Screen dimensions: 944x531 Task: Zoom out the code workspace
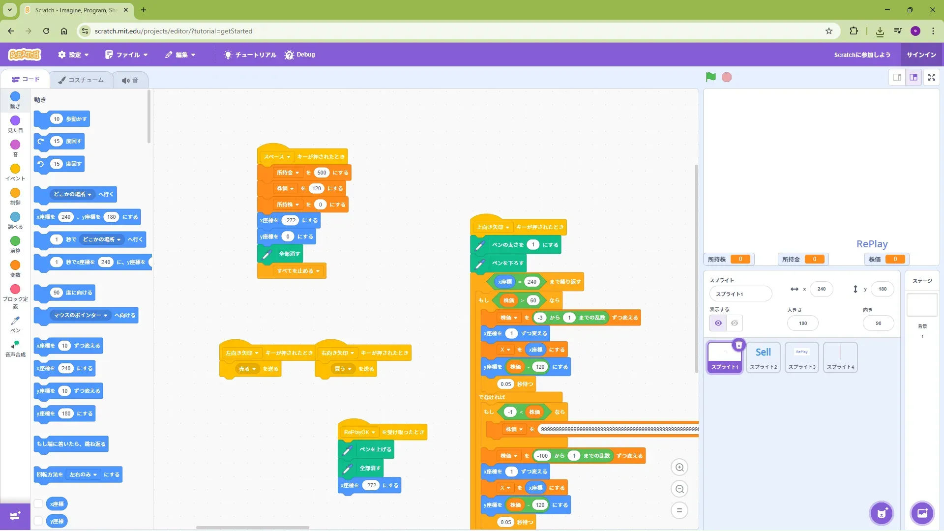pos(679,489)
